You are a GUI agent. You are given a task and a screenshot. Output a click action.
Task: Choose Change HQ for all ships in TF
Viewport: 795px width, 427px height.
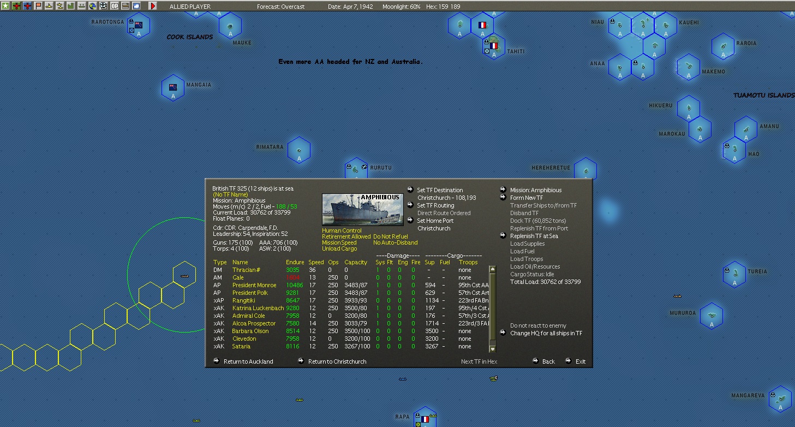tap(546, 333)
